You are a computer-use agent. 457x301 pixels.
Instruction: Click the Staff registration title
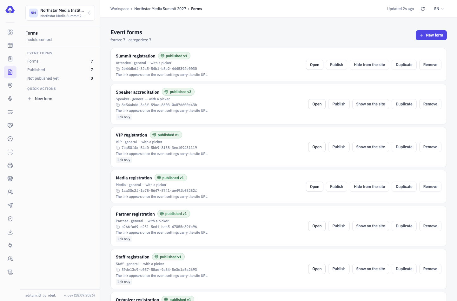point(133,257)
